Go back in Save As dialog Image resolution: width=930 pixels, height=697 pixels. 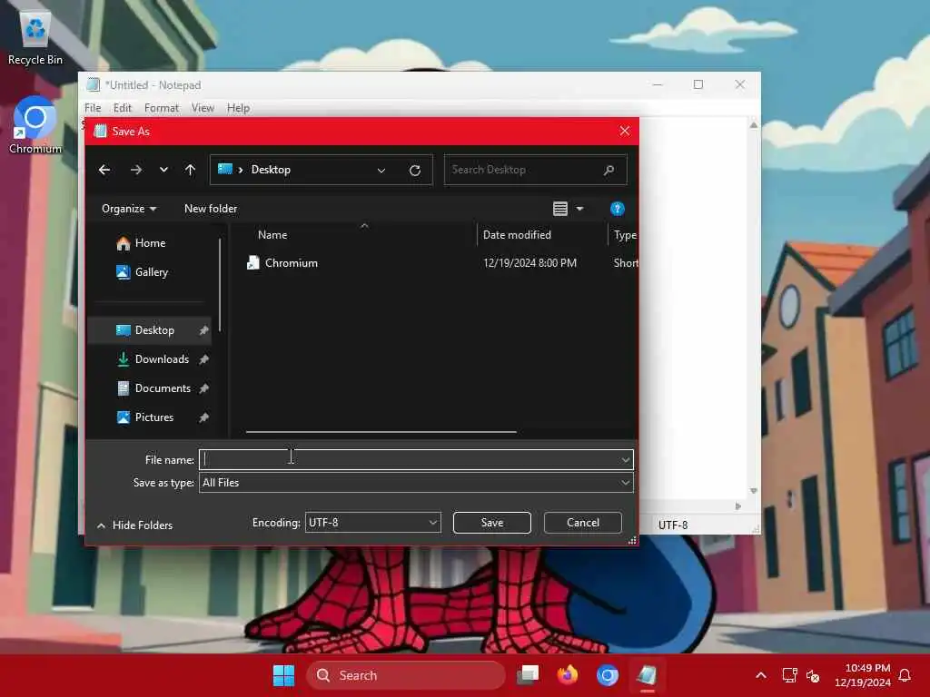104,170
